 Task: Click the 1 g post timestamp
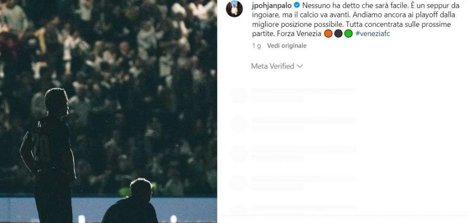(x=256, y=46)
